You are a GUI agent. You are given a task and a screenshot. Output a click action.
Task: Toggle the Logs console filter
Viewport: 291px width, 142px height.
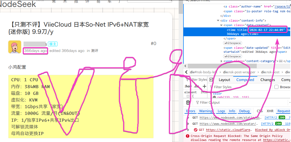[221, 111]
